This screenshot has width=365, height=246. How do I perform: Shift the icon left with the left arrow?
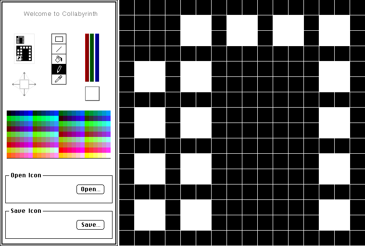[x=15, y=84]
